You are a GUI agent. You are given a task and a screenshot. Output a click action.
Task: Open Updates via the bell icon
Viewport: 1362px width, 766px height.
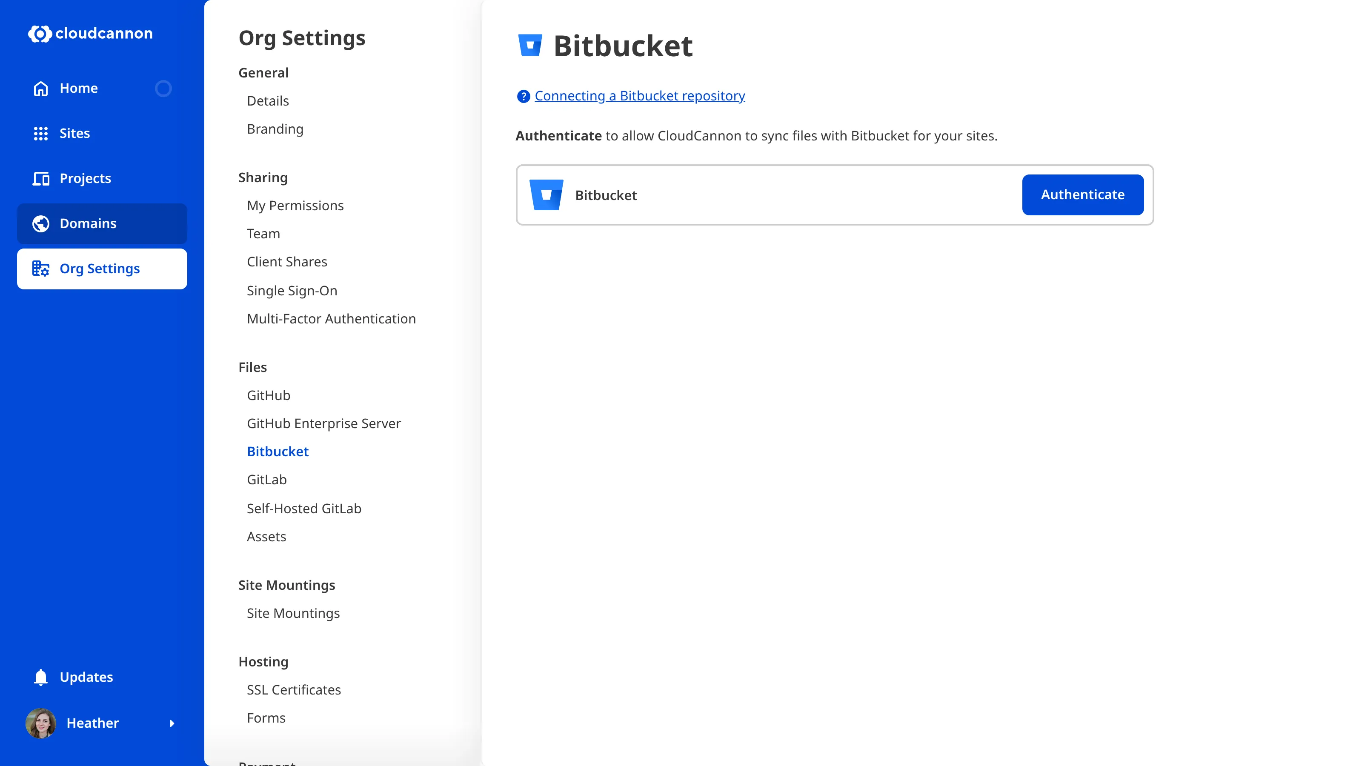pos(41,677)
